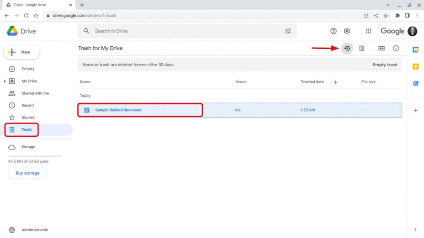This screenshot has height=238, width=424.
Task: Click the Buy storage button
Action: (27, 173)
